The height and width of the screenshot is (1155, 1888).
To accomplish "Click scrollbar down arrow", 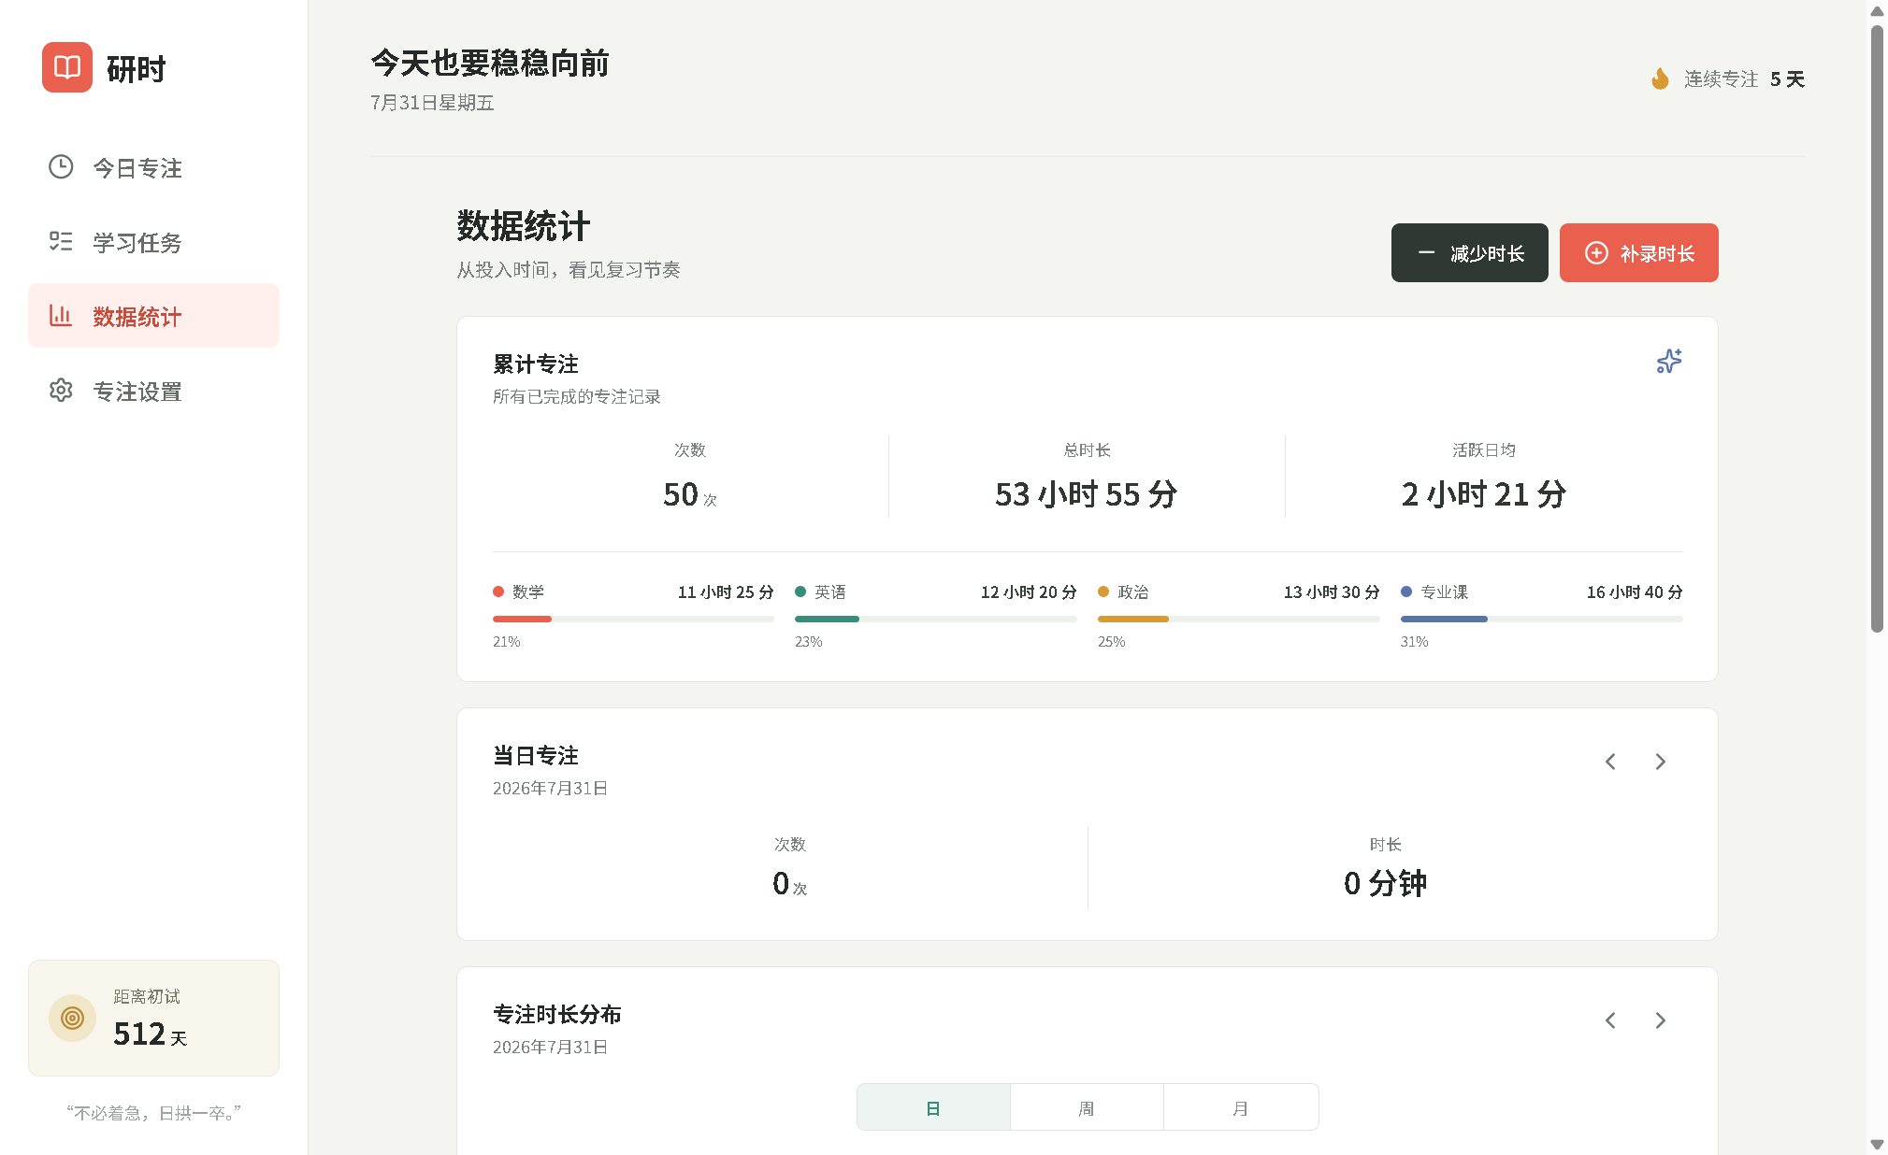I will pyautogui.click(x=1877, y=1144).
